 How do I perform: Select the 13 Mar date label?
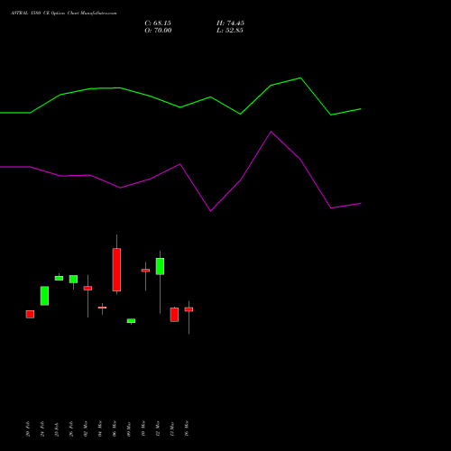click(172, 428)
